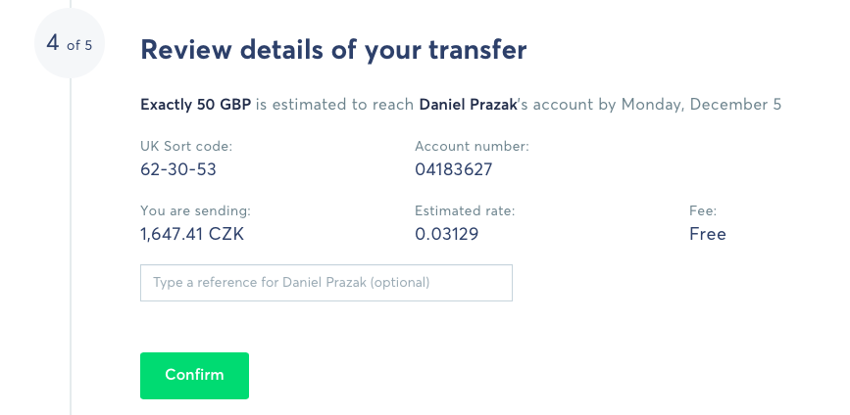
Task: Select the account number 04183627
Action: click(x=453, y=169)
